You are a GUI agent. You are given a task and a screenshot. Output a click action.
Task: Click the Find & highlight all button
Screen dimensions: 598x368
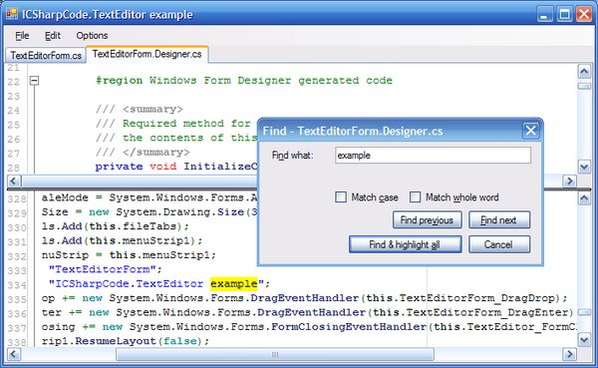(x=405, y=244)
